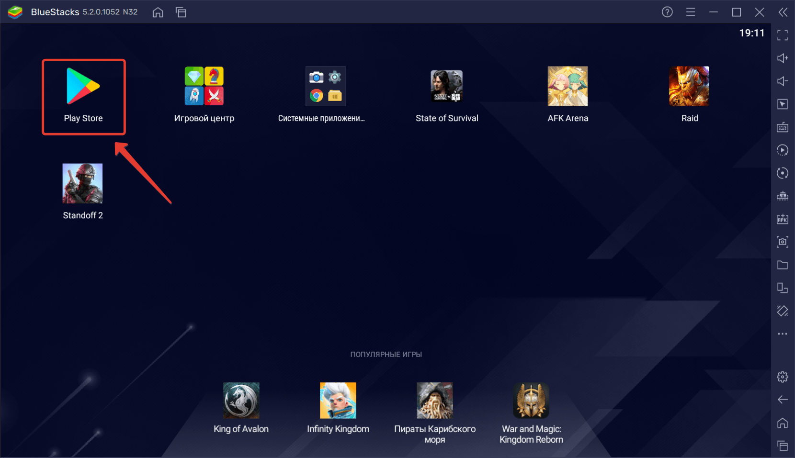Show more sidebar options with three dots
This screenshot has width=795, height=458.
coord(783,334)
